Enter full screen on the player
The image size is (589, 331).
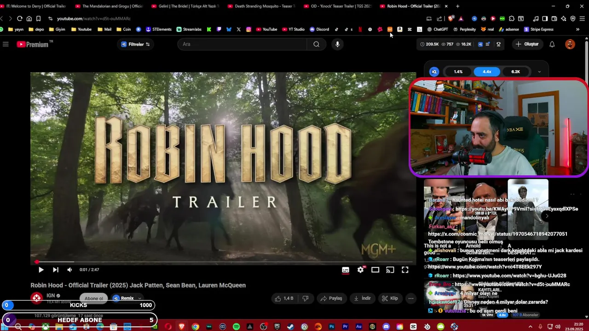point(405,270)
